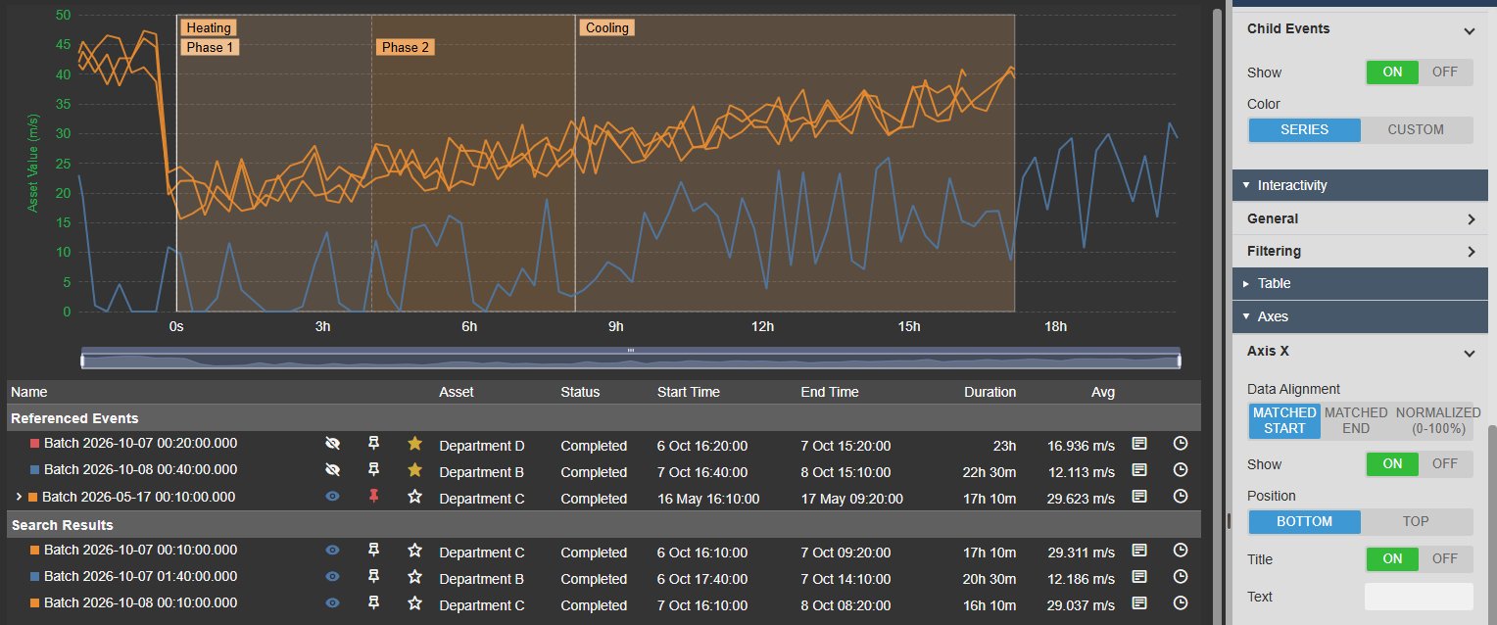
Task: Turn OFF the Child Events Show toggle
Action: [1445, 72]
